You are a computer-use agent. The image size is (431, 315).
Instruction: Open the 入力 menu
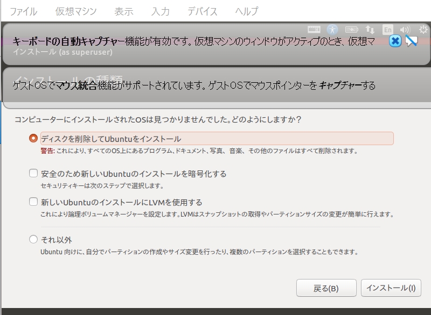point(160,11)
